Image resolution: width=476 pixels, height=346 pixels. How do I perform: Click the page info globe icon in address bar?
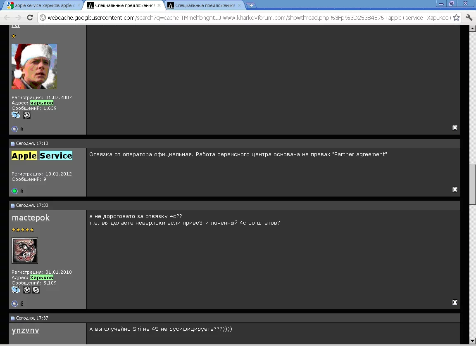pos(43,18)
